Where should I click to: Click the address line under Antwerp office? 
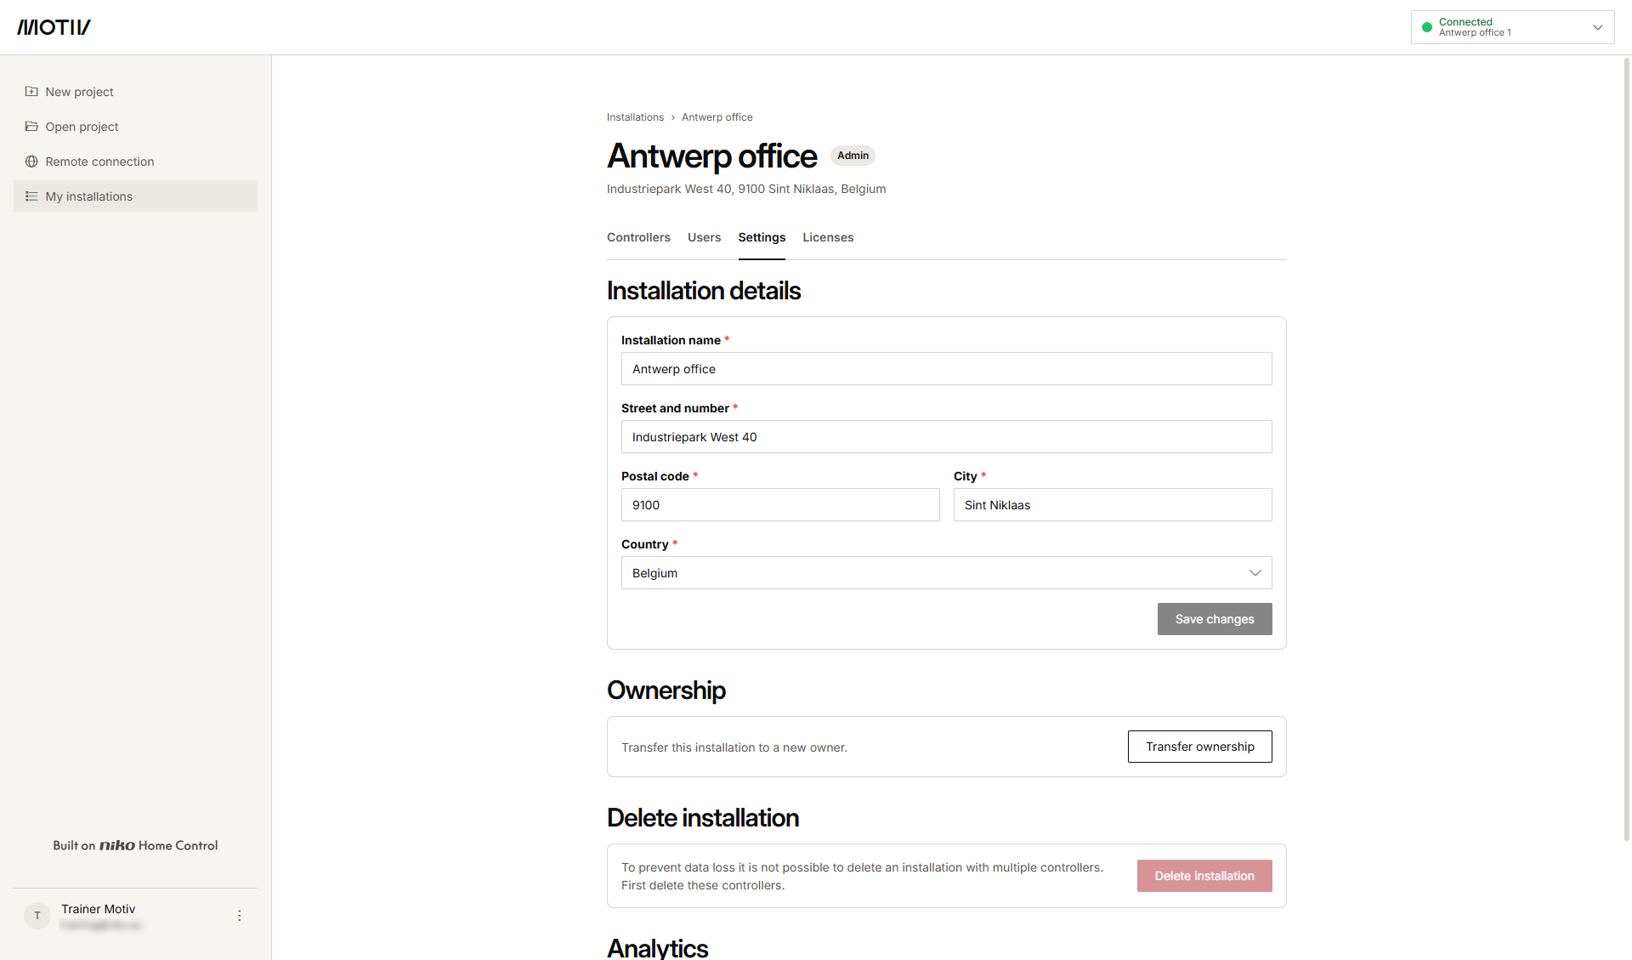tap(746, 189)
